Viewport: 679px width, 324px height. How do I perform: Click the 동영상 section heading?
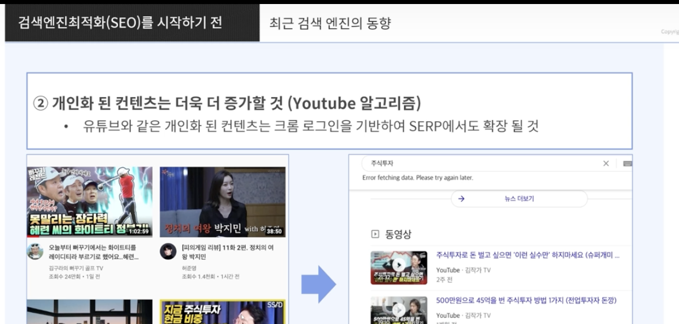tap(398, 234)
